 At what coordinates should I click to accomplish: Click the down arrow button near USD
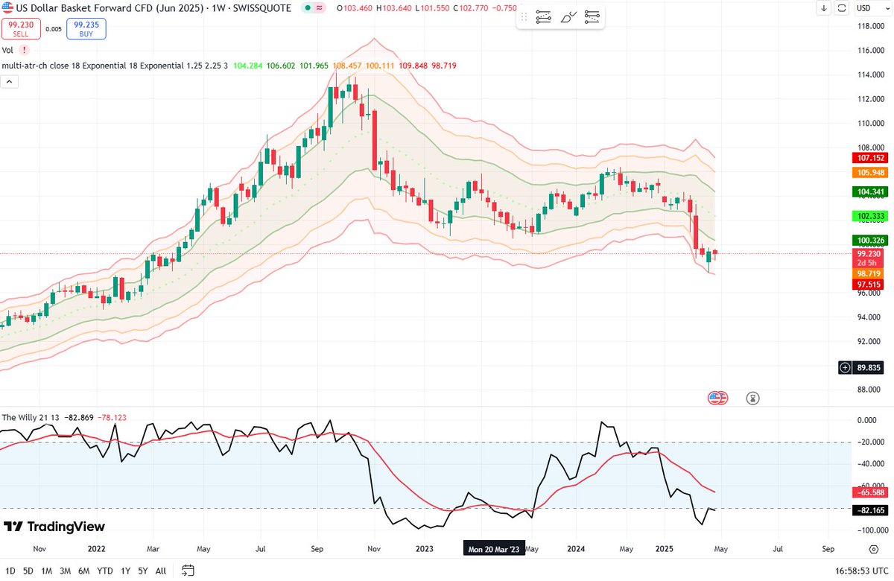[x=823, y=8]
